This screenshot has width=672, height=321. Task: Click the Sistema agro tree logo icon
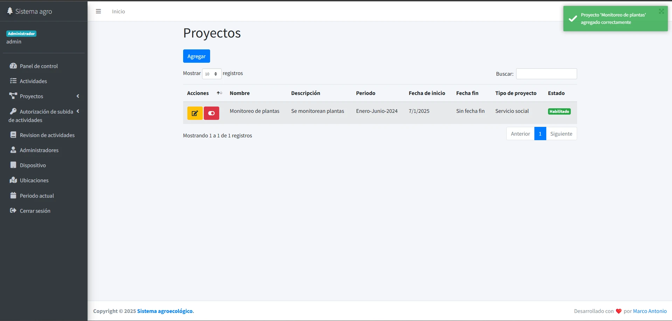pos(10,11)
